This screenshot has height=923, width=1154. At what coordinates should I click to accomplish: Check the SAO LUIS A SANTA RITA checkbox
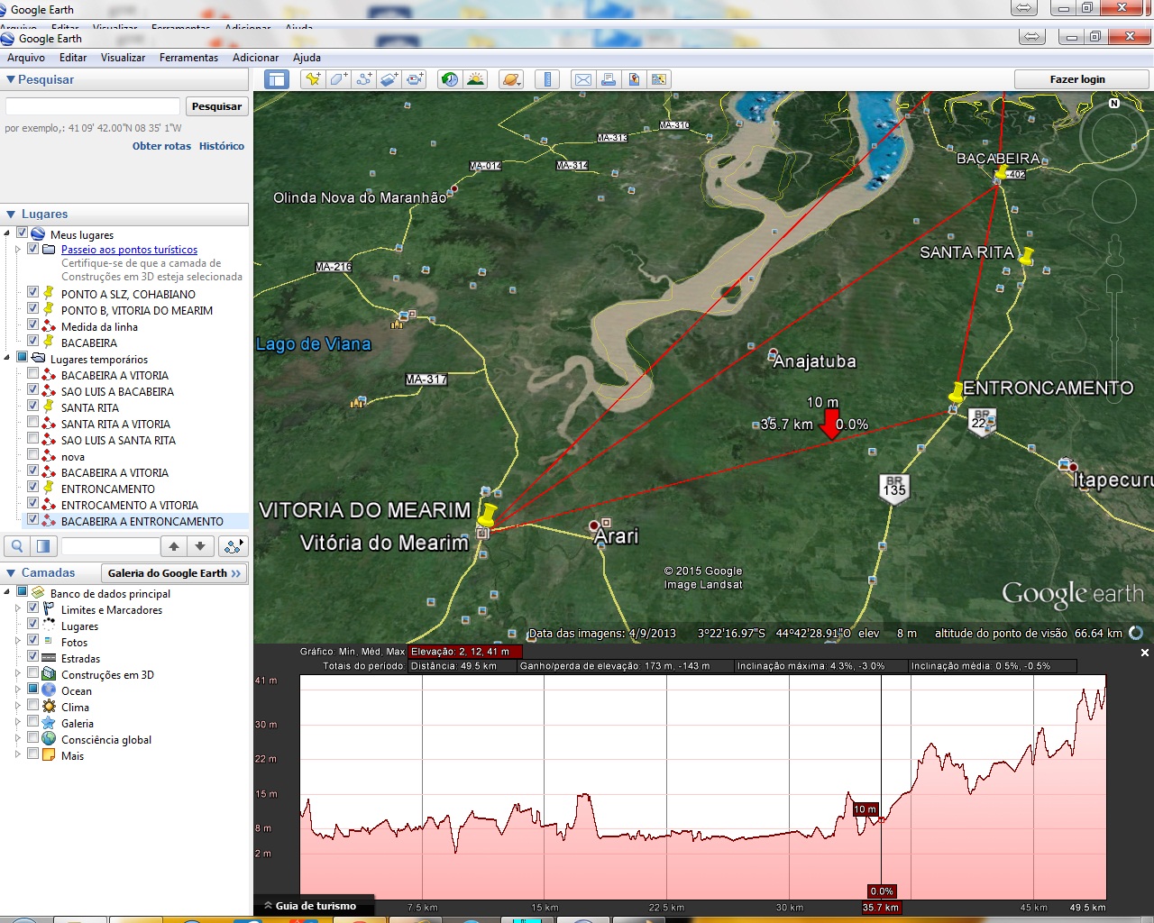33,438
